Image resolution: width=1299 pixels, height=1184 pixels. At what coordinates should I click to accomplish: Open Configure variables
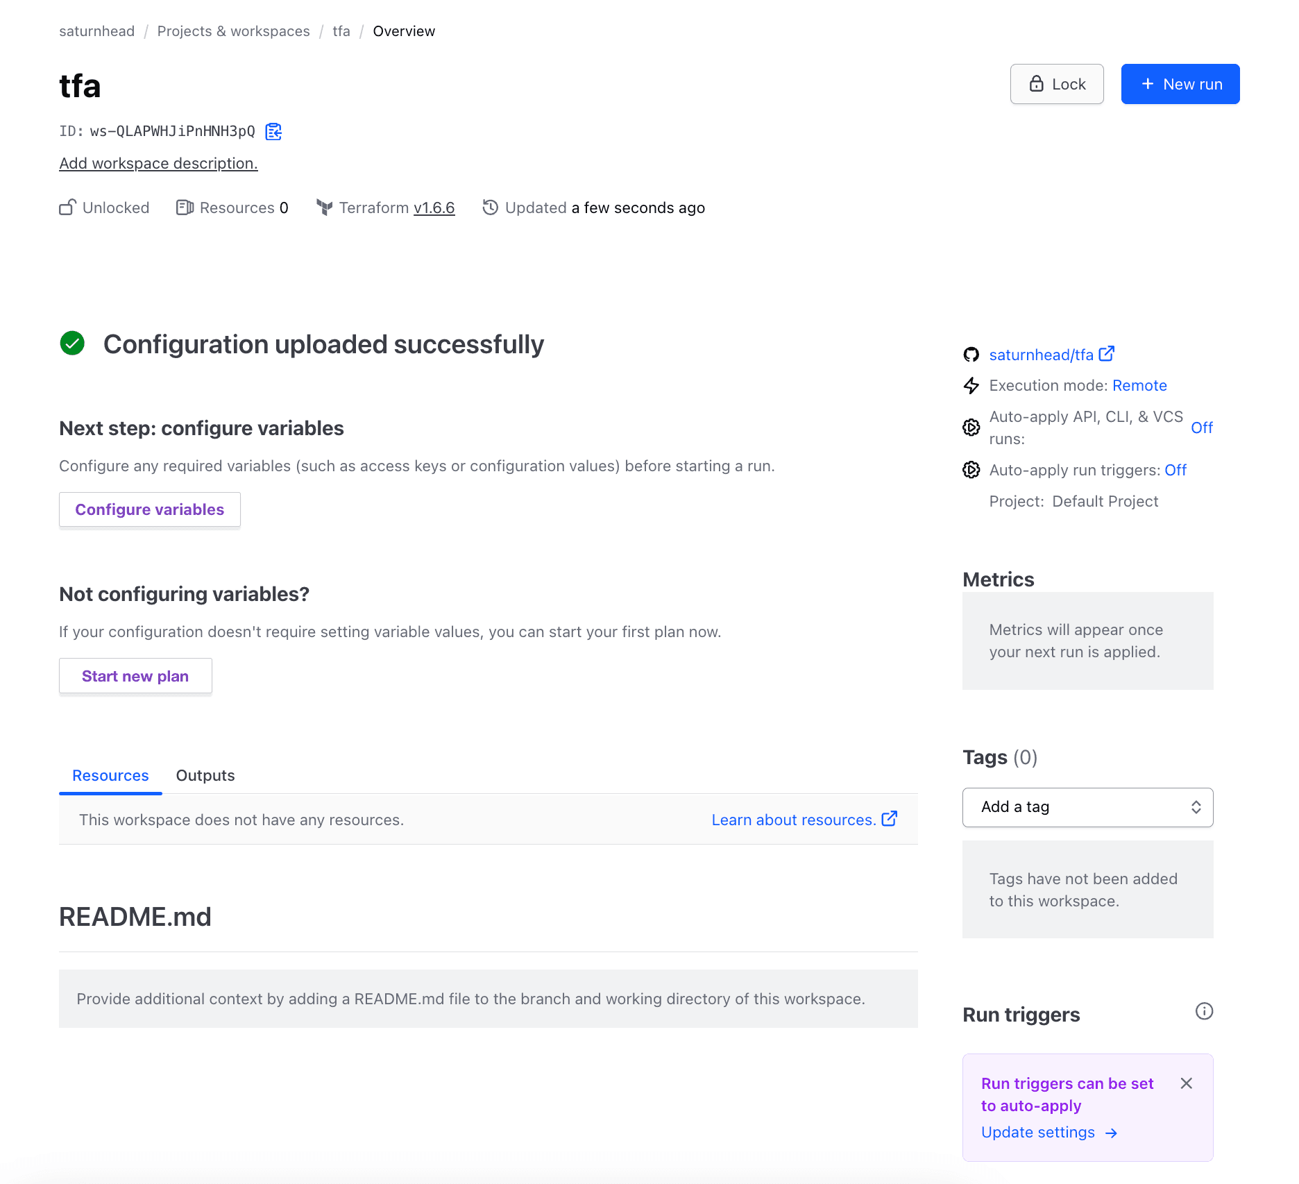click(149, 509)
